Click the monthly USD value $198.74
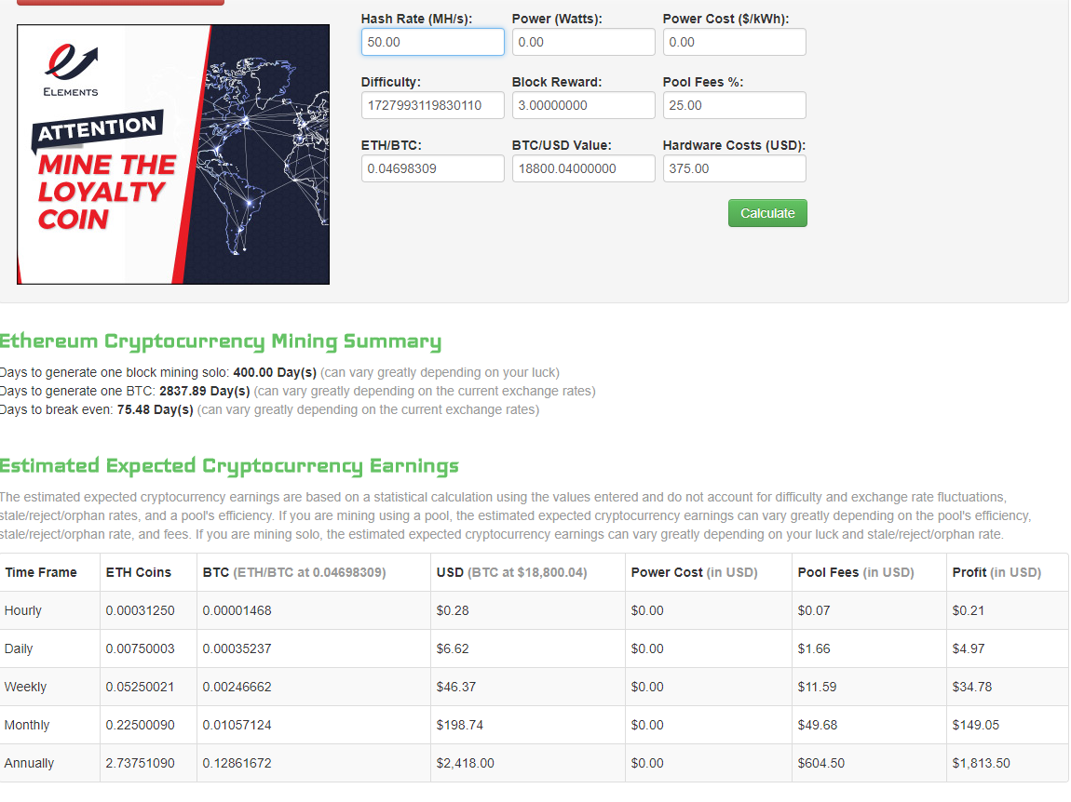1071x802 pixels. (x=460, y=725)
